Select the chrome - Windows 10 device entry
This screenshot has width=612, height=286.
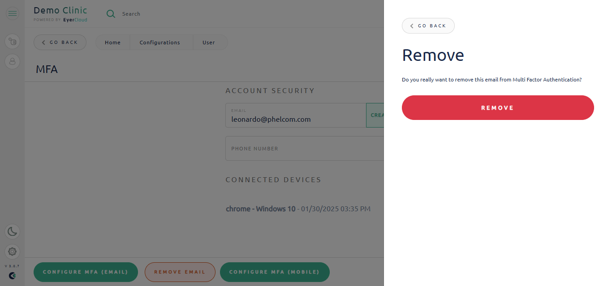298,209
